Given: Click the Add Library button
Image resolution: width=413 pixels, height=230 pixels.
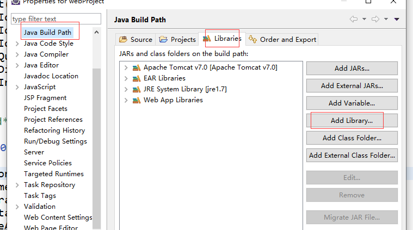Looking at the screenshot, I should (352, 120).
